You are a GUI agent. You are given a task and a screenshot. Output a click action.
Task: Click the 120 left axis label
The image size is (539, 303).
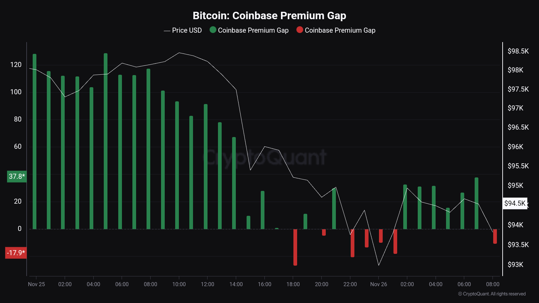[16, 65]
